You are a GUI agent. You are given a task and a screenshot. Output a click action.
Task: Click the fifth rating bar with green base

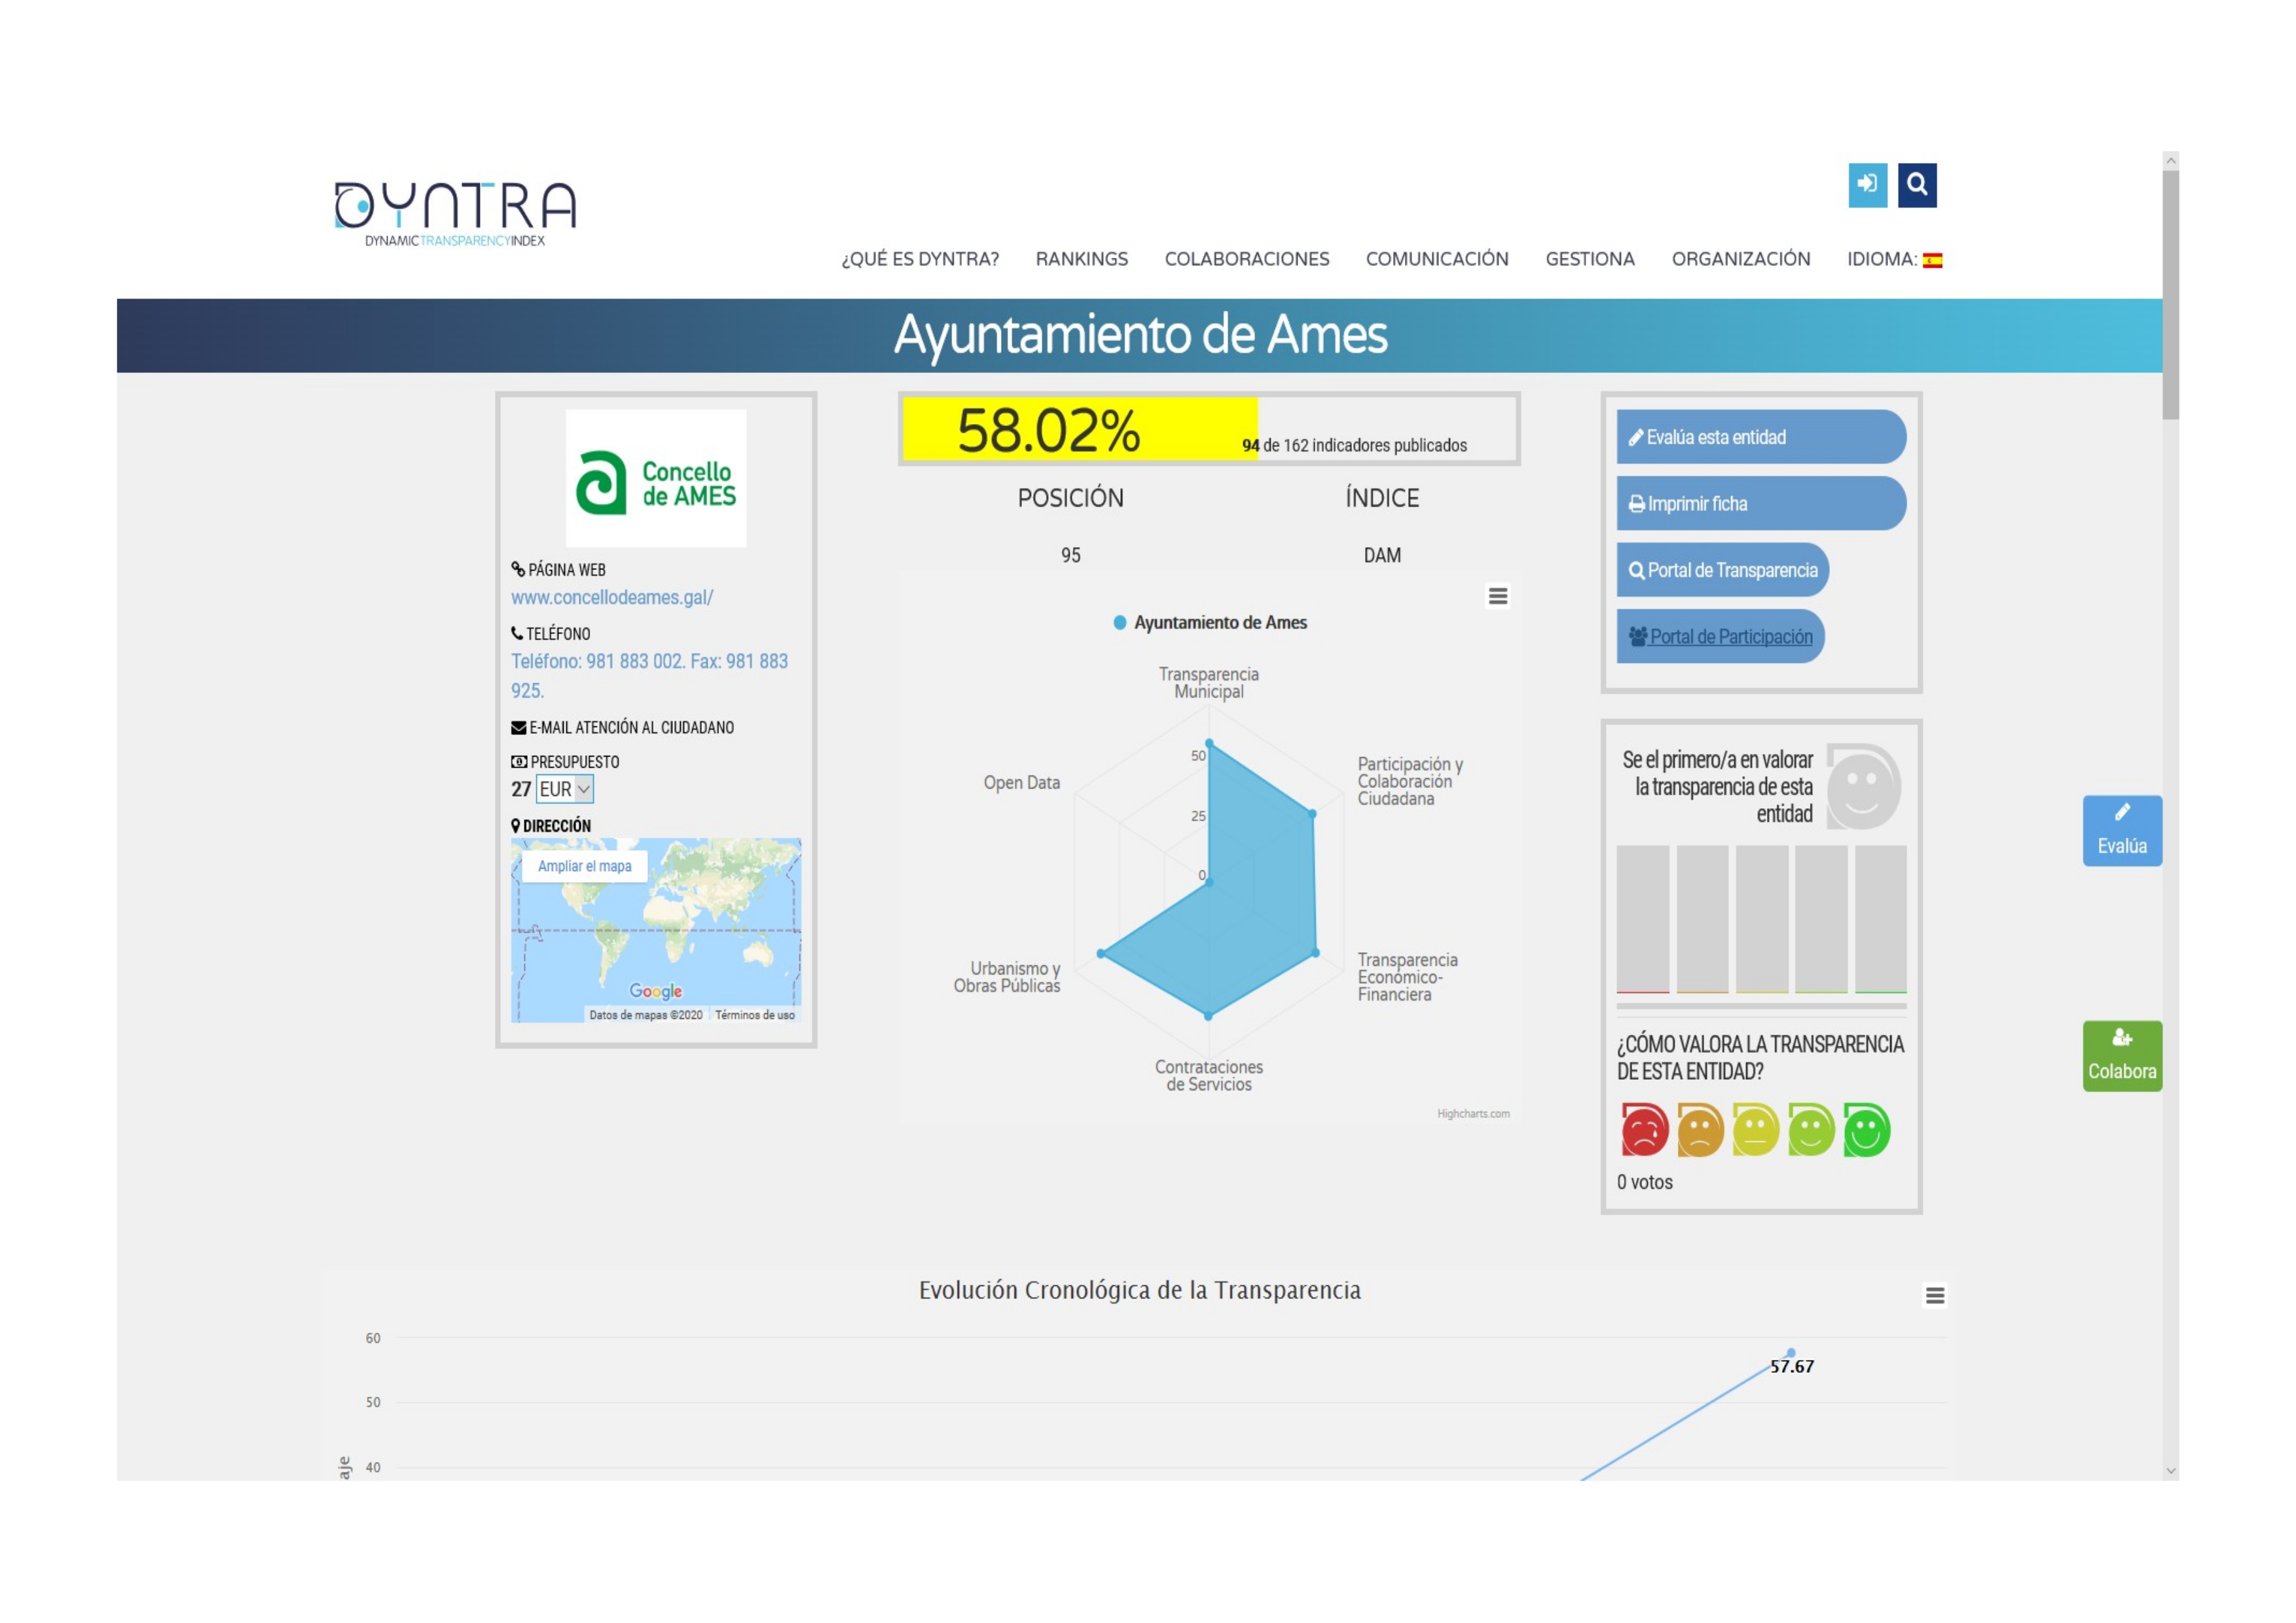click(x=1880, y=919)
